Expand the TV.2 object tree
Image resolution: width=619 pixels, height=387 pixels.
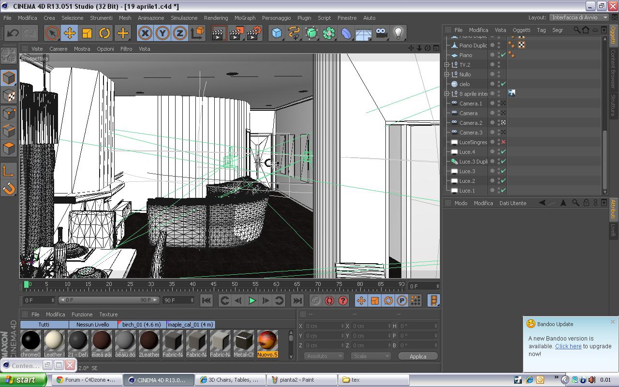(x=448, y=64)
